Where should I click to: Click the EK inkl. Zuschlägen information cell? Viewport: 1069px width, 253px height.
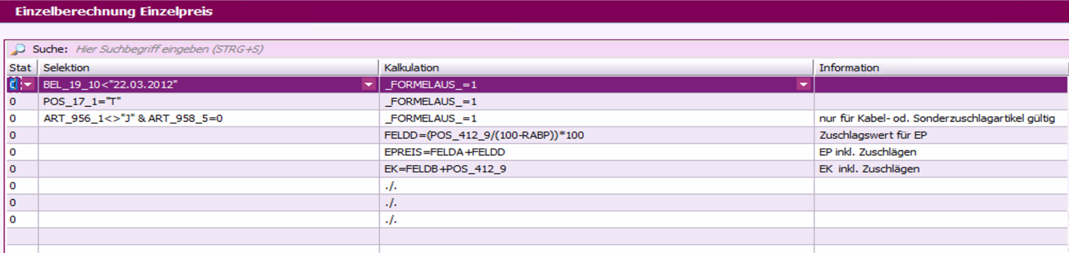[x=940, y=169]
